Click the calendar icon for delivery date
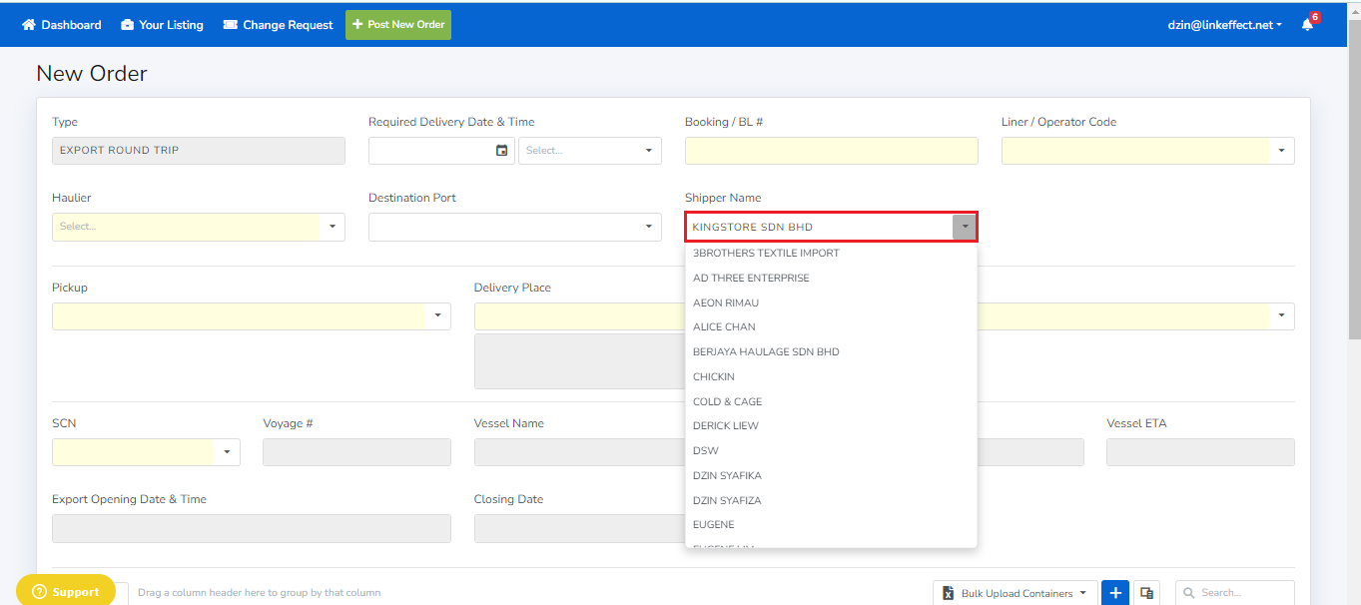Viewport: 1361px width, 605px height. tap(501, 151)
